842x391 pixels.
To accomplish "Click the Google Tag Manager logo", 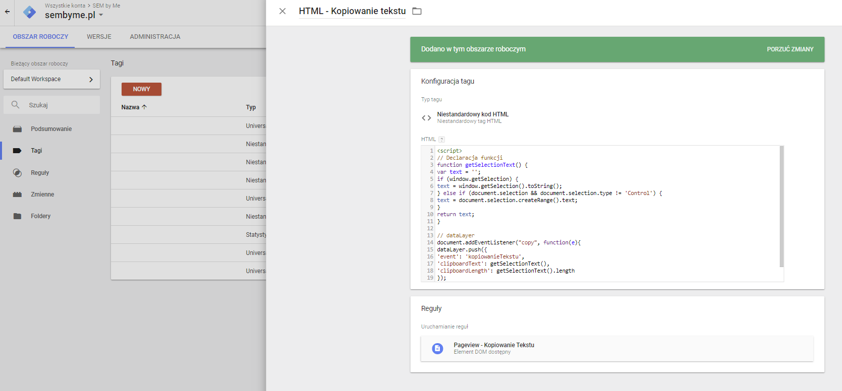I will click(x=30, y=12).
